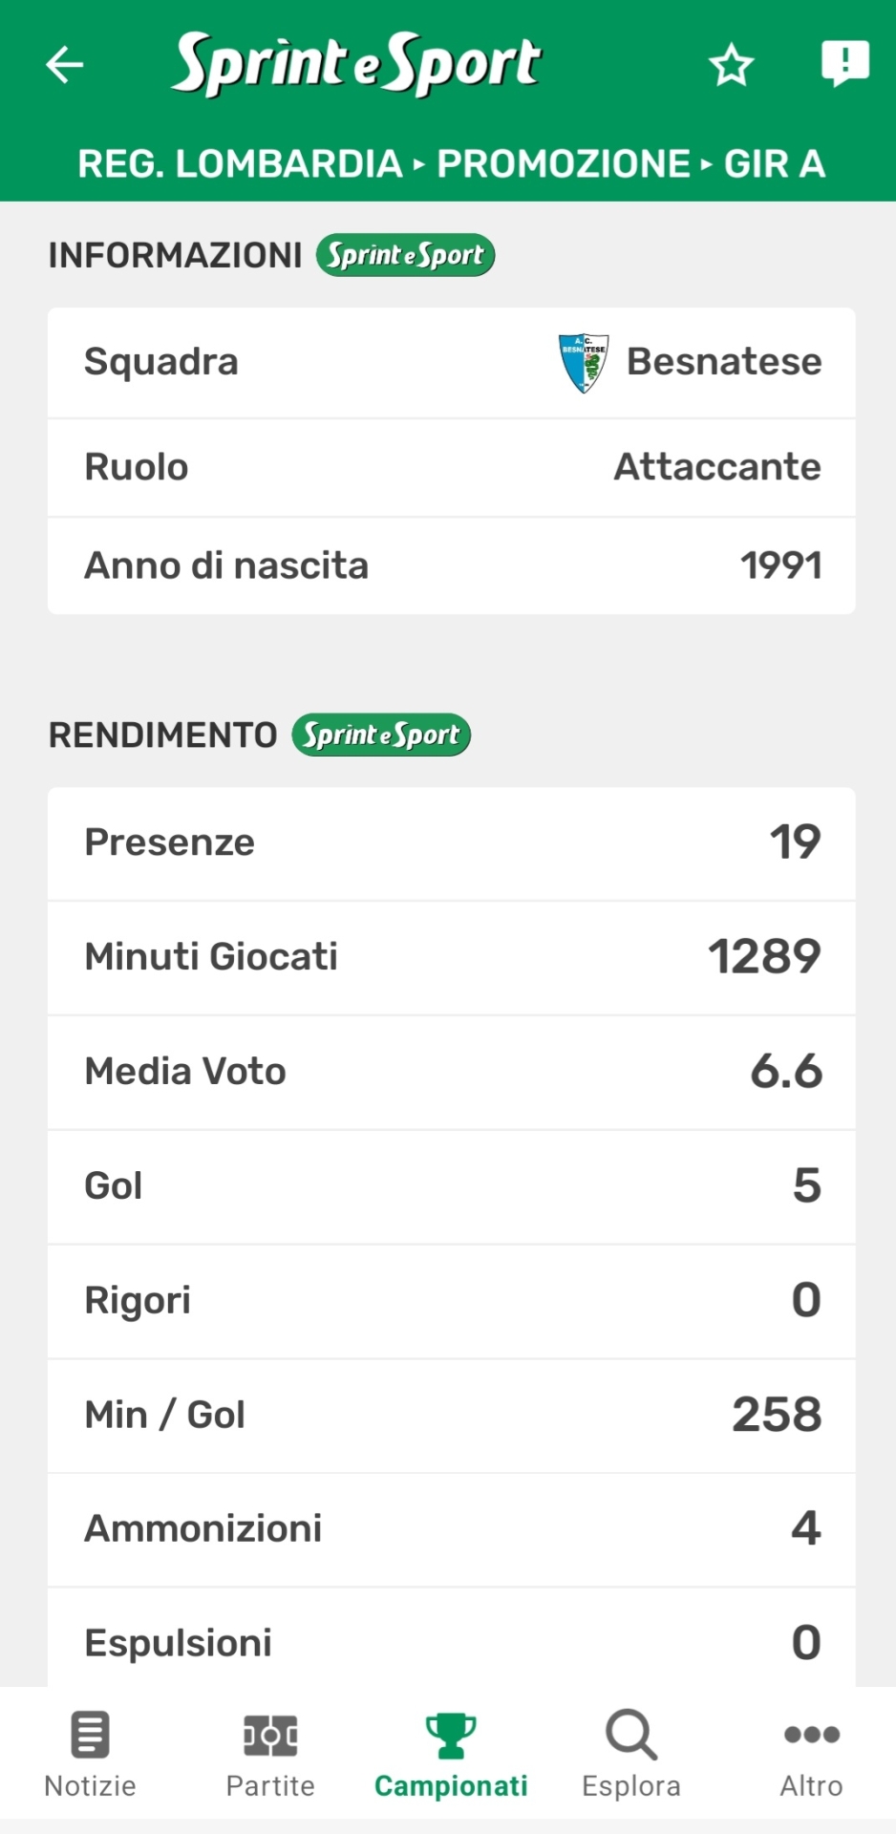The image size is (896, 1834).
Task: Tap the back arrow icon
Action: pos(65,65)
